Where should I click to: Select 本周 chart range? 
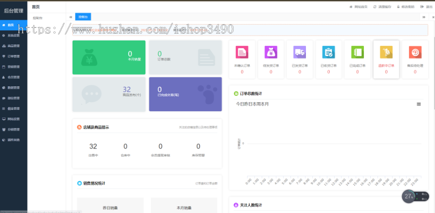pos(256,104)
